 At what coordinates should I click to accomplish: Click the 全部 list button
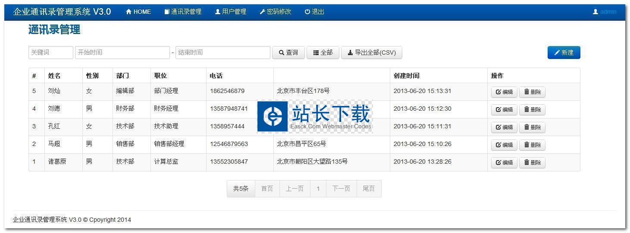click(323, 53)
